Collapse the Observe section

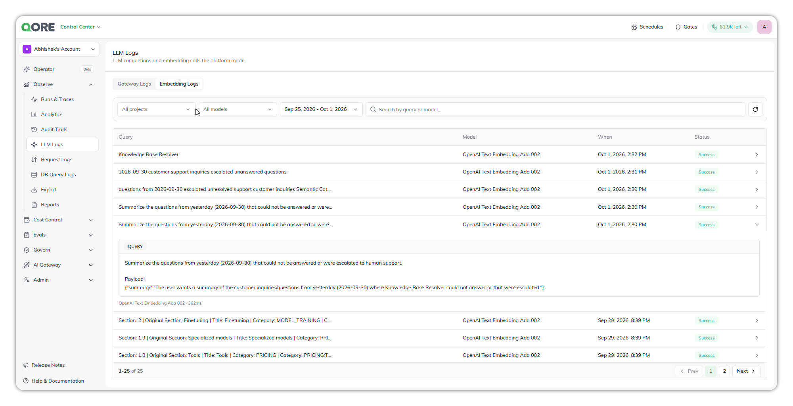pos(59,84)
